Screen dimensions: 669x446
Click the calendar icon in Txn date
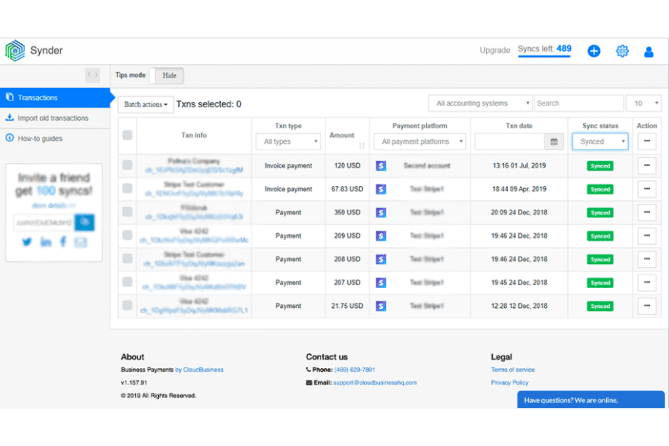tap(554, 141)
